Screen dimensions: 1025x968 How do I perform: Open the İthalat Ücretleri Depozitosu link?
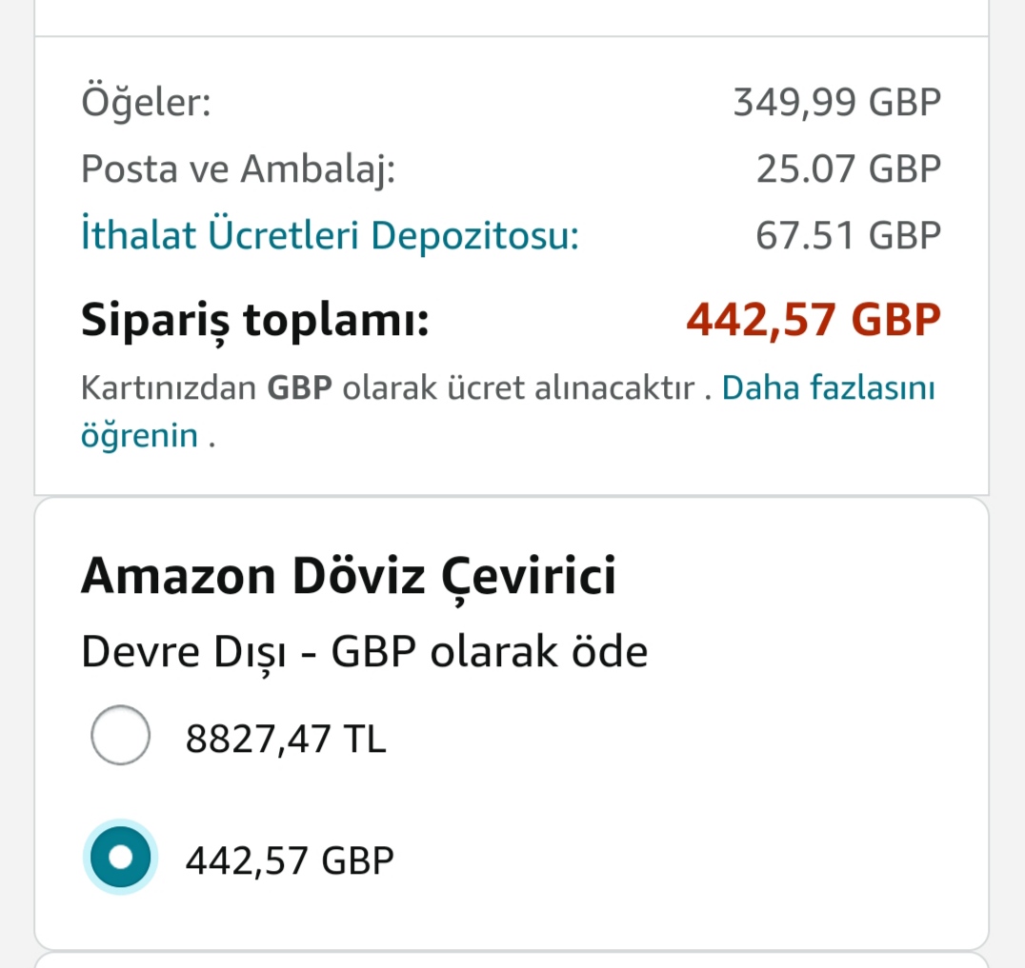point(330,235)
